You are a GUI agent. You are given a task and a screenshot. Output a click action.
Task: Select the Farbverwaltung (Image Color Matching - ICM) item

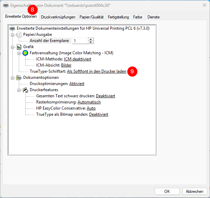point(71,53)
